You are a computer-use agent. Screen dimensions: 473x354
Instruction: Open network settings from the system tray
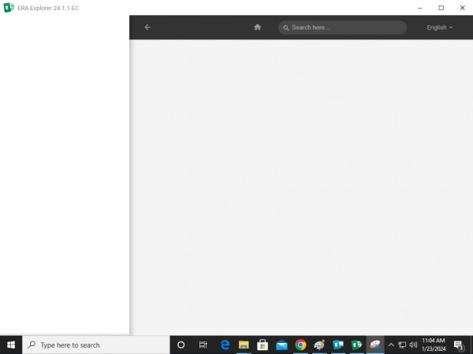pyautogui.click(x=402, y=345)
